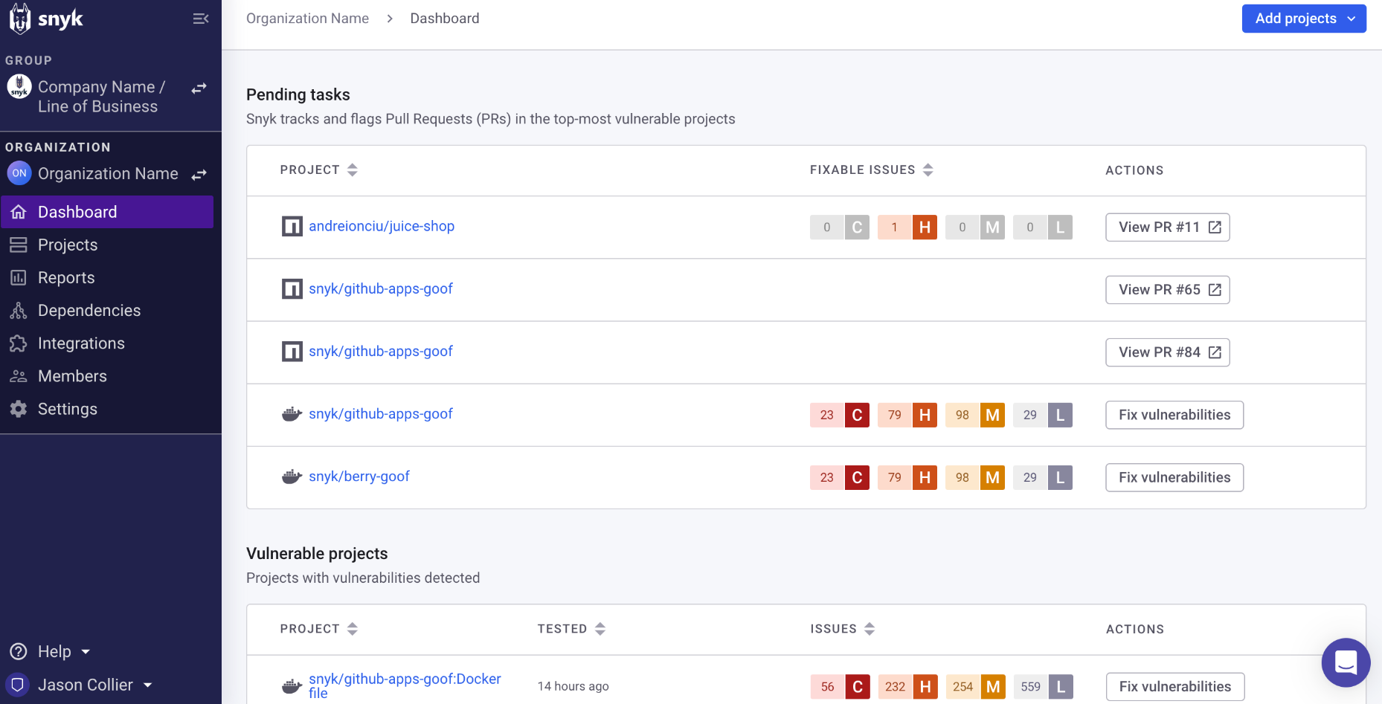Image resolution: width=1382 pixels, height=704 pixels.
Task: Switch group using the arrows beside Company Name
Action: coord(199,88)
